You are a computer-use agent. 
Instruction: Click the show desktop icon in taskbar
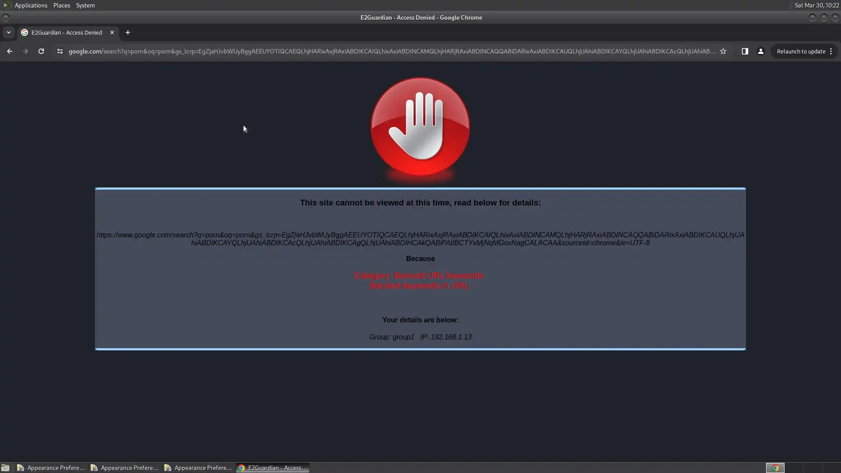pos(5,468)
